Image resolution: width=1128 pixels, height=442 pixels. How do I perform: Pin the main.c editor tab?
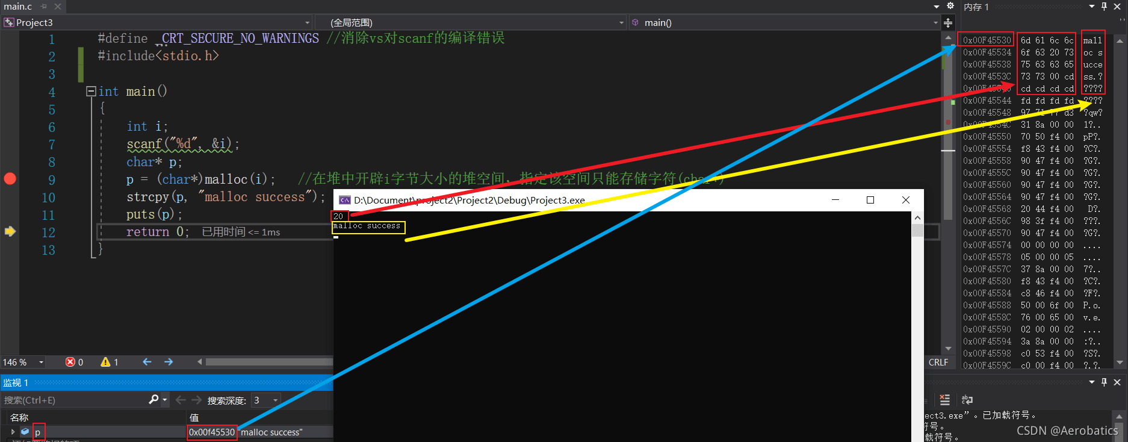43,7
